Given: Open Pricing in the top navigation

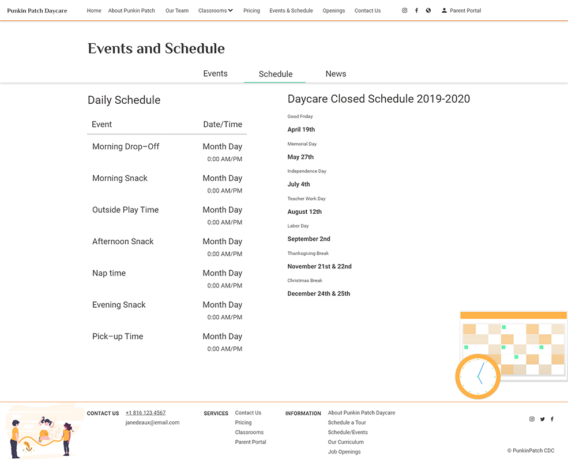Looking at the screenshot, I should point(251,10).
